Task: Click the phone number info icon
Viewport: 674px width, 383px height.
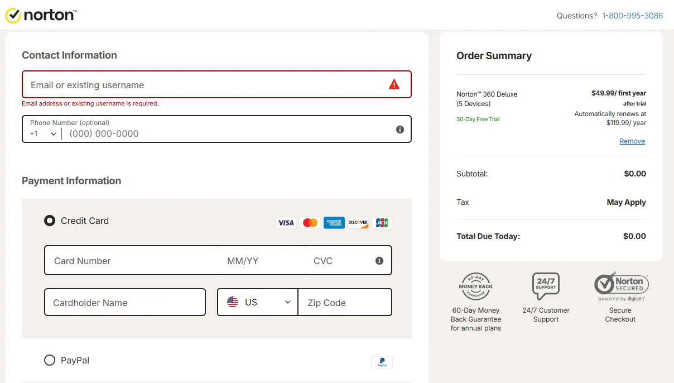Action: (399, 129)
